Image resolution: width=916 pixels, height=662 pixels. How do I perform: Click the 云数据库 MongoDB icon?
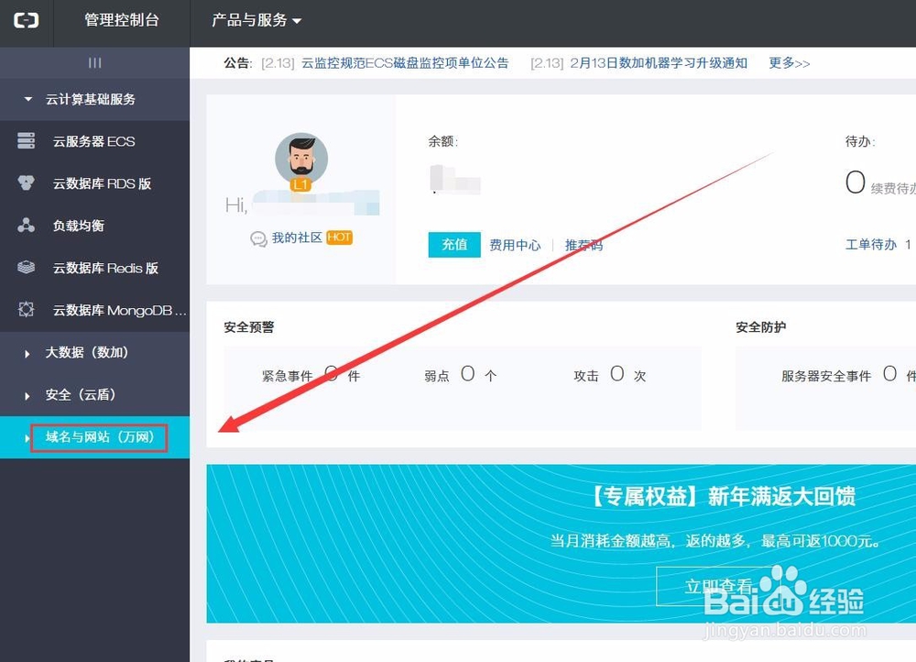click(x=27, y=309)
